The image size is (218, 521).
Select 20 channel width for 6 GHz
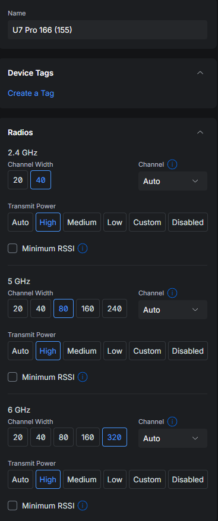click(18, 437)
